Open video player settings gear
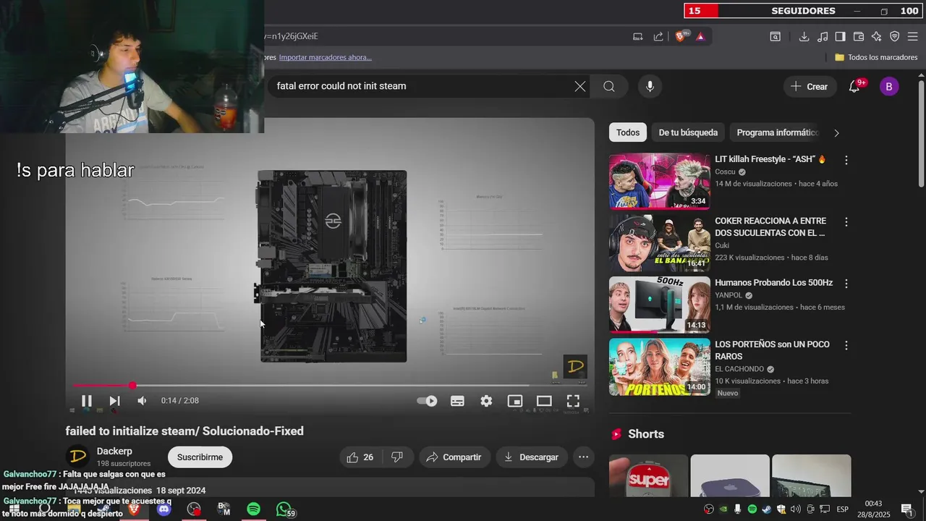 (x=486, y=401)
